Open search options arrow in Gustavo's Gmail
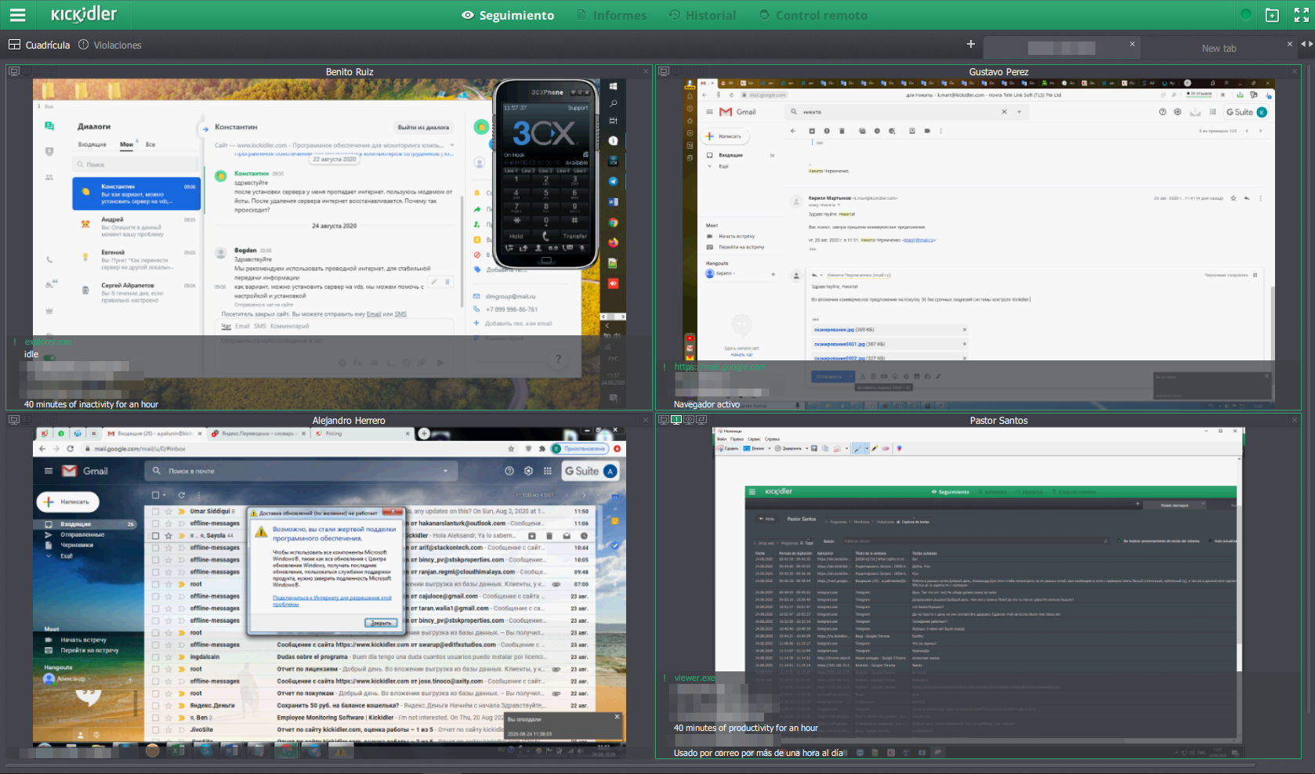 (1020, 112)
